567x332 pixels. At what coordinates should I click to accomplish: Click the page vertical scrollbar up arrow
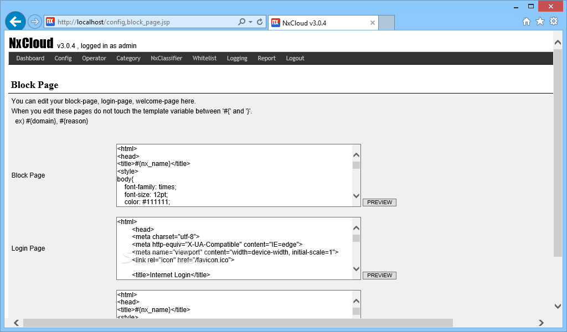coord(558,43)
